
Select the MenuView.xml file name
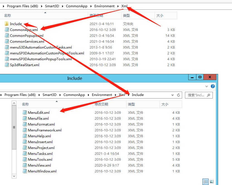pos(39,165)
